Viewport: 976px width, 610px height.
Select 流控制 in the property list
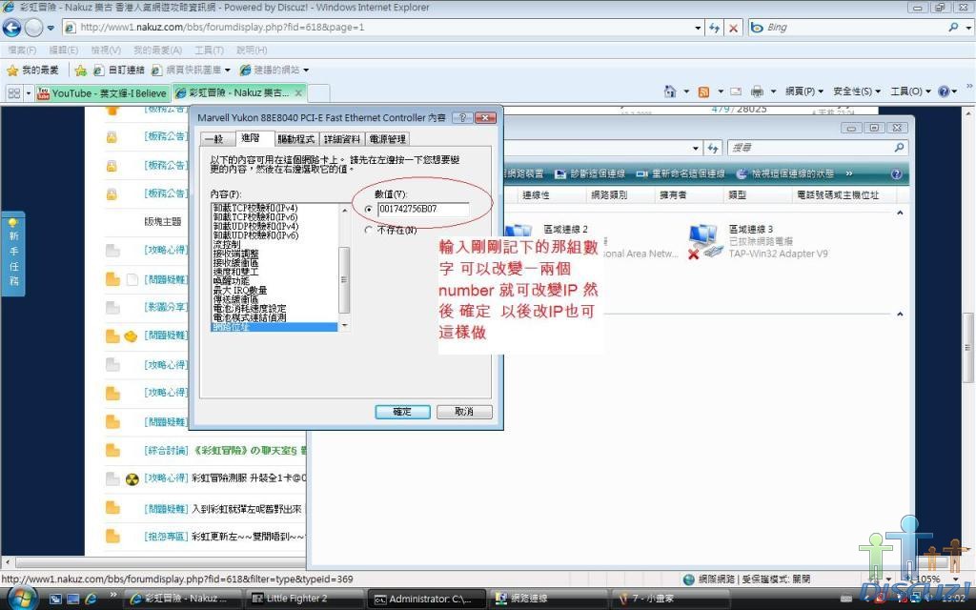point(227,245)
